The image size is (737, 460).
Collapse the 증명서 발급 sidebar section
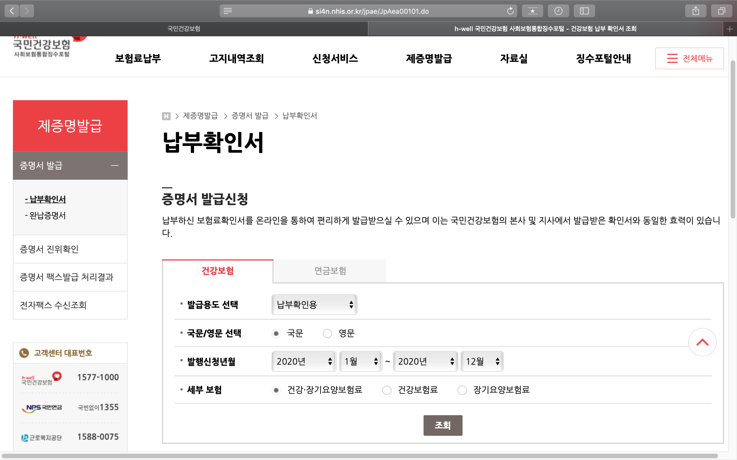(x=115, y=166)
